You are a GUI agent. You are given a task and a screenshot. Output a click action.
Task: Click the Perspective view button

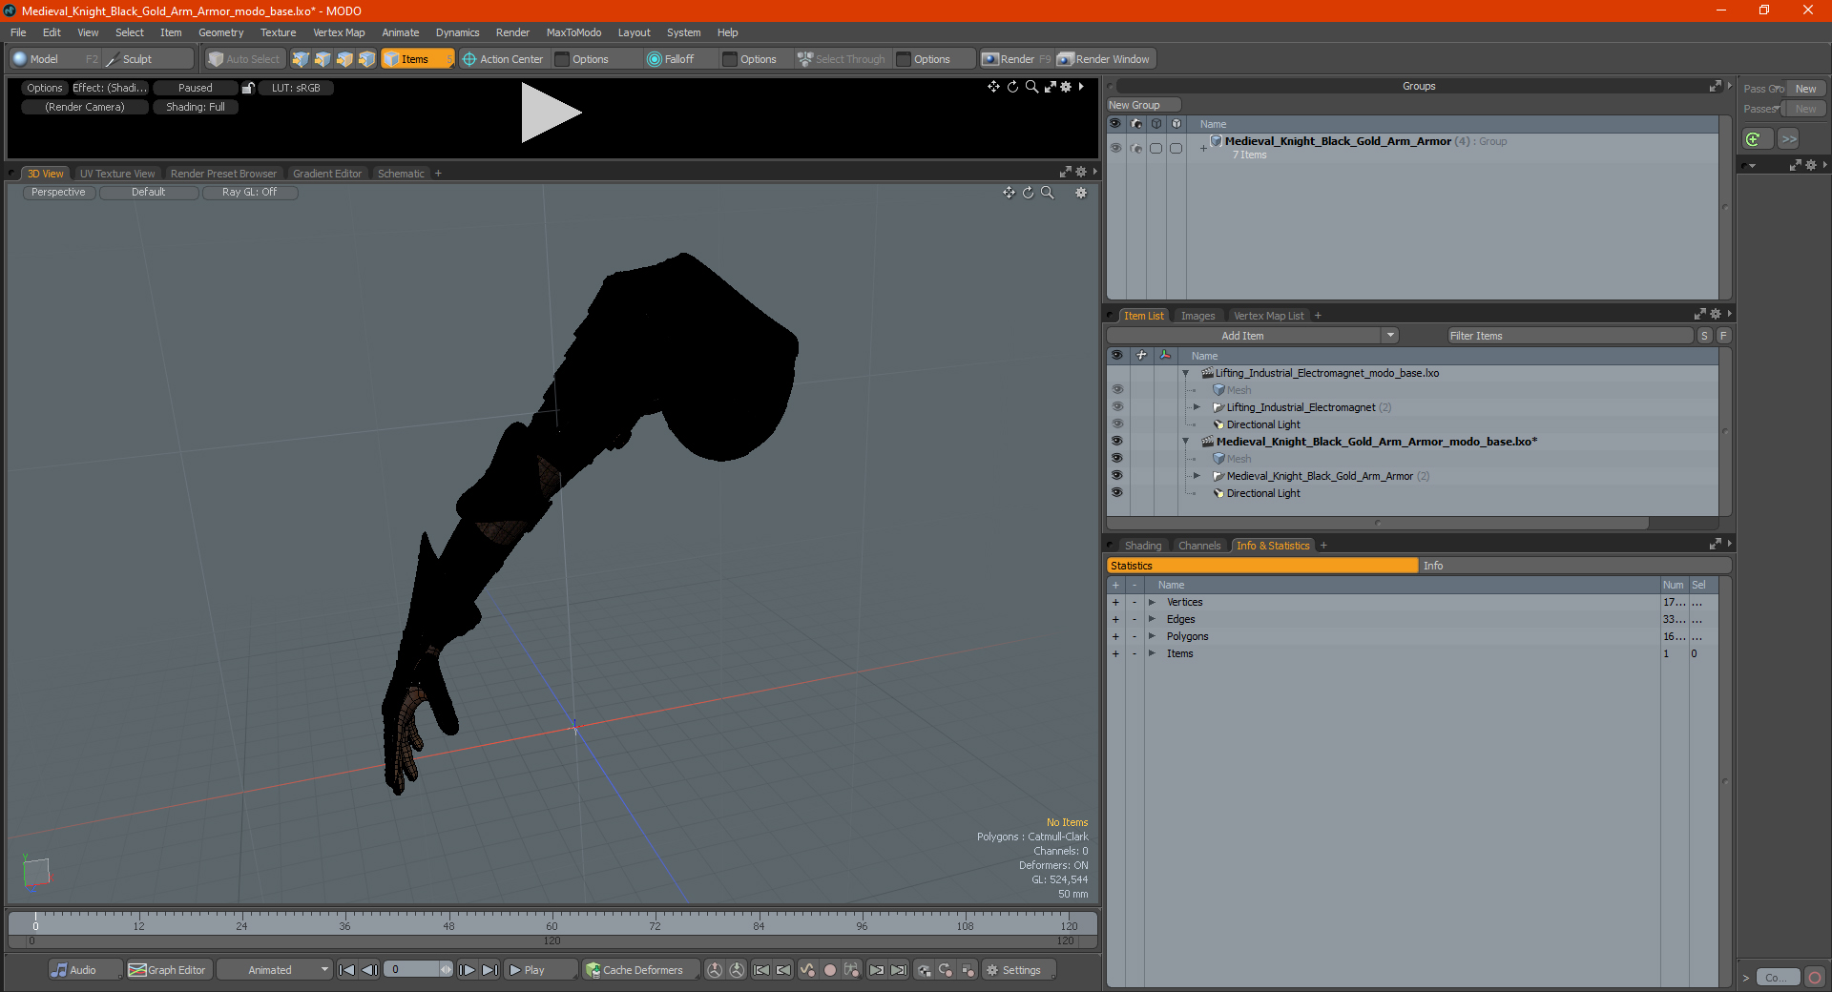[58, 193]
